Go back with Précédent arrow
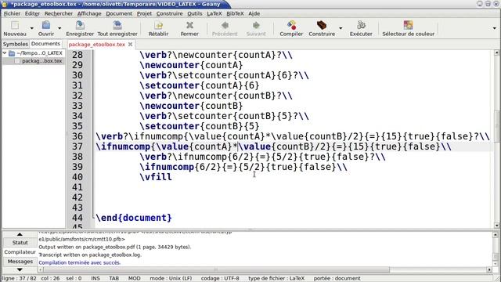 225,25
